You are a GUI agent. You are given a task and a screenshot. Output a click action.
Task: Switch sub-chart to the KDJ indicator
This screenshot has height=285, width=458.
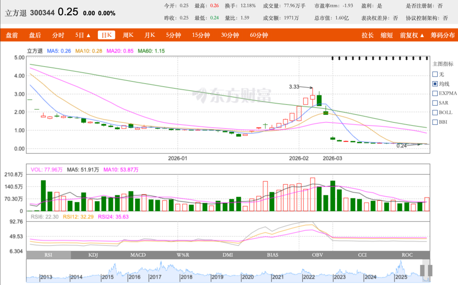[93, 255]
